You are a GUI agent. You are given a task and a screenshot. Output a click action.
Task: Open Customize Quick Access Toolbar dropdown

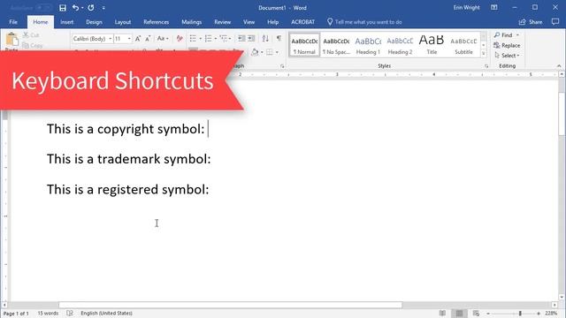[x=103, y=8]
